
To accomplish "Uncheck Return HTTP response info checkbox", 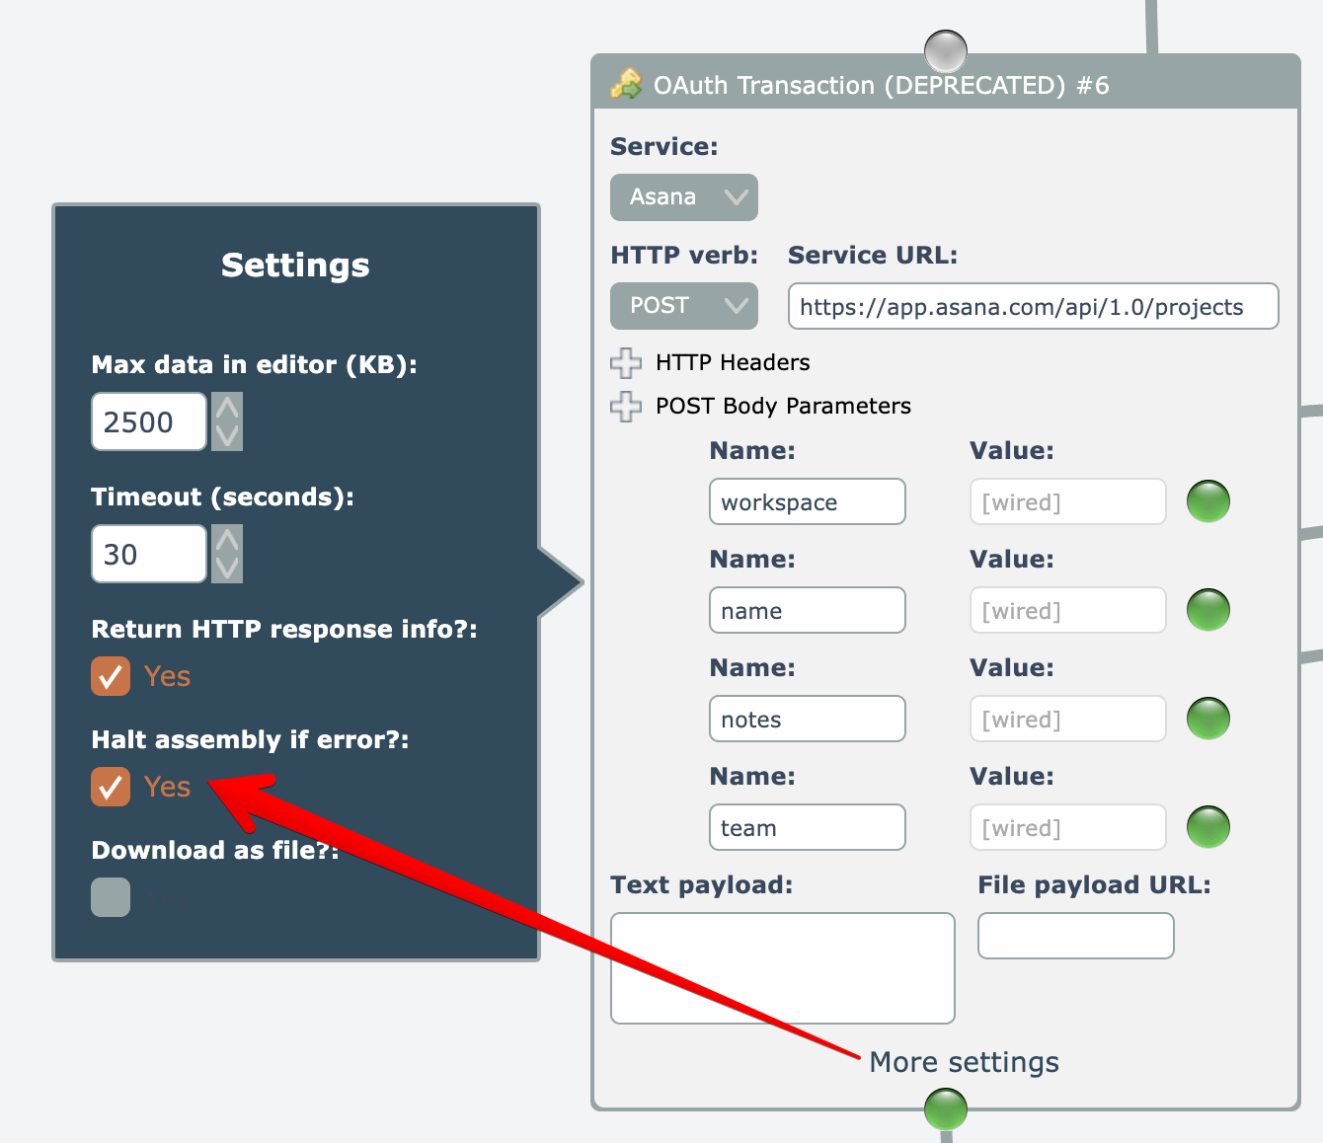I will click(111, 676).
